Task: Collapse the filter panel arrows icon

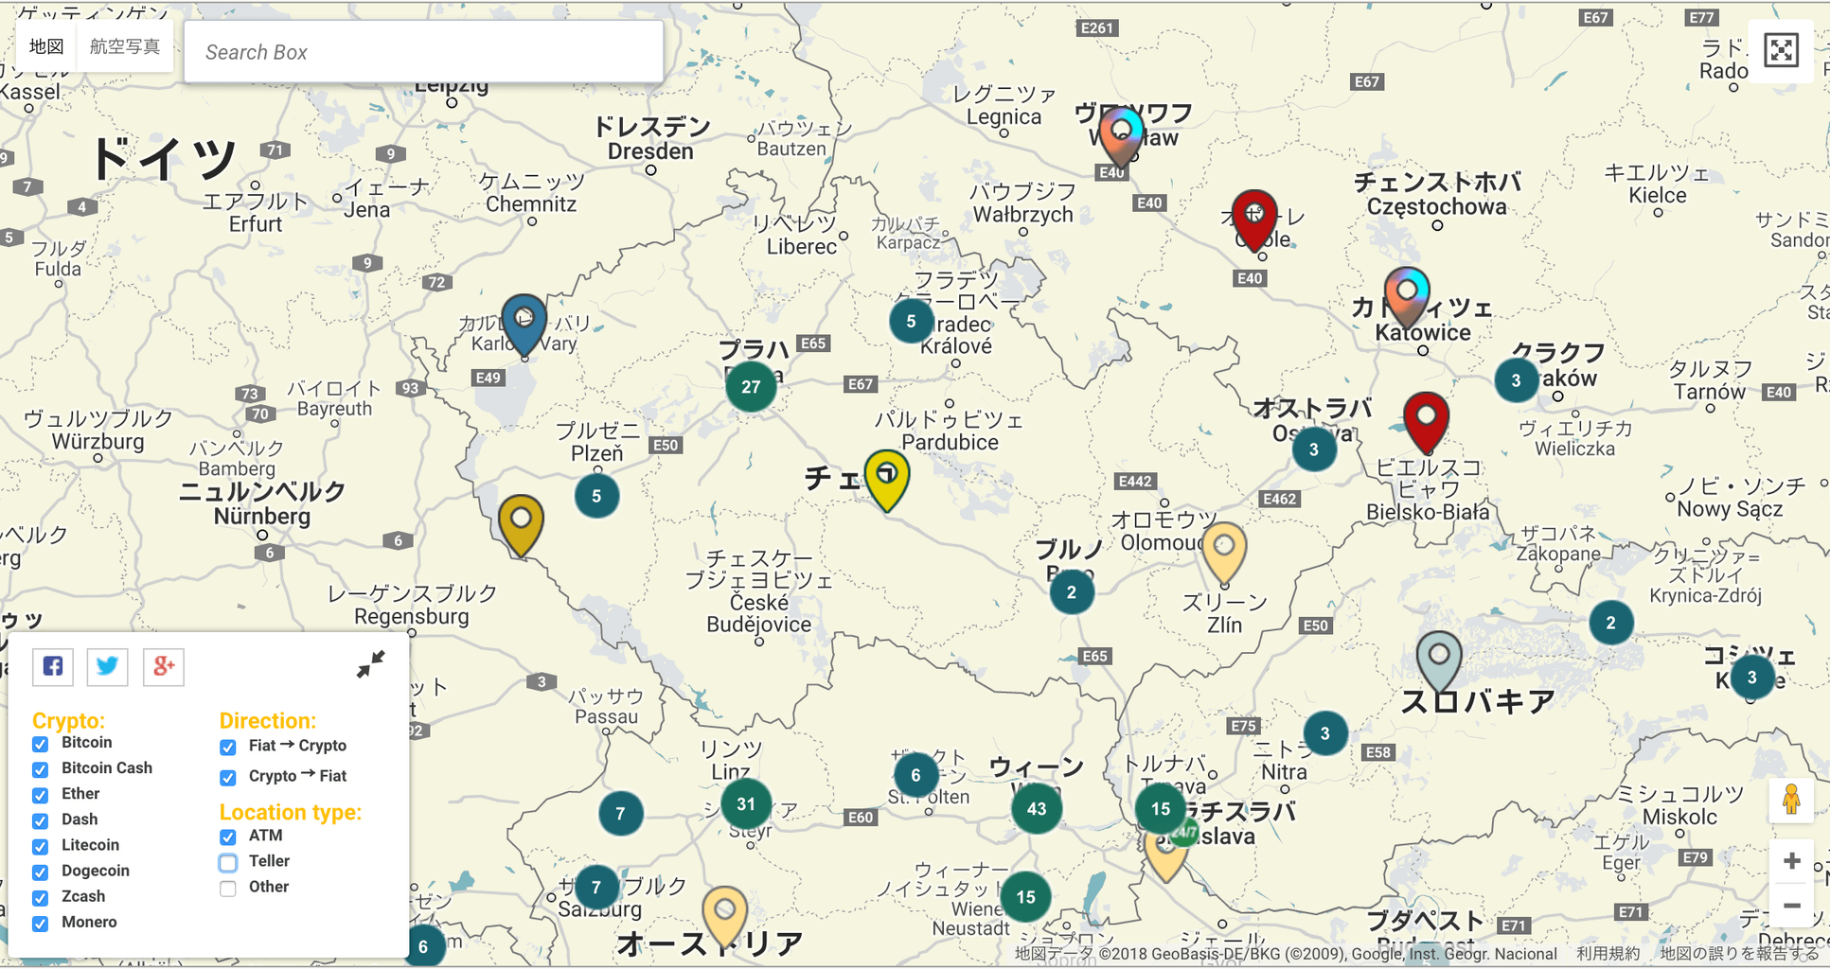Action: click(x=370, y=664)
